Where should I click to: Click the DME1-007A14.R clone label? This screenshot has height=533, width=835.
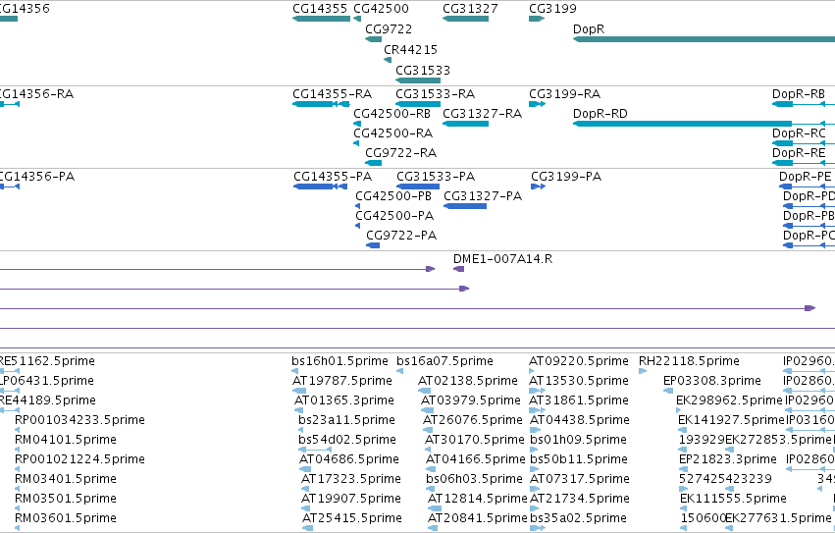502,259
